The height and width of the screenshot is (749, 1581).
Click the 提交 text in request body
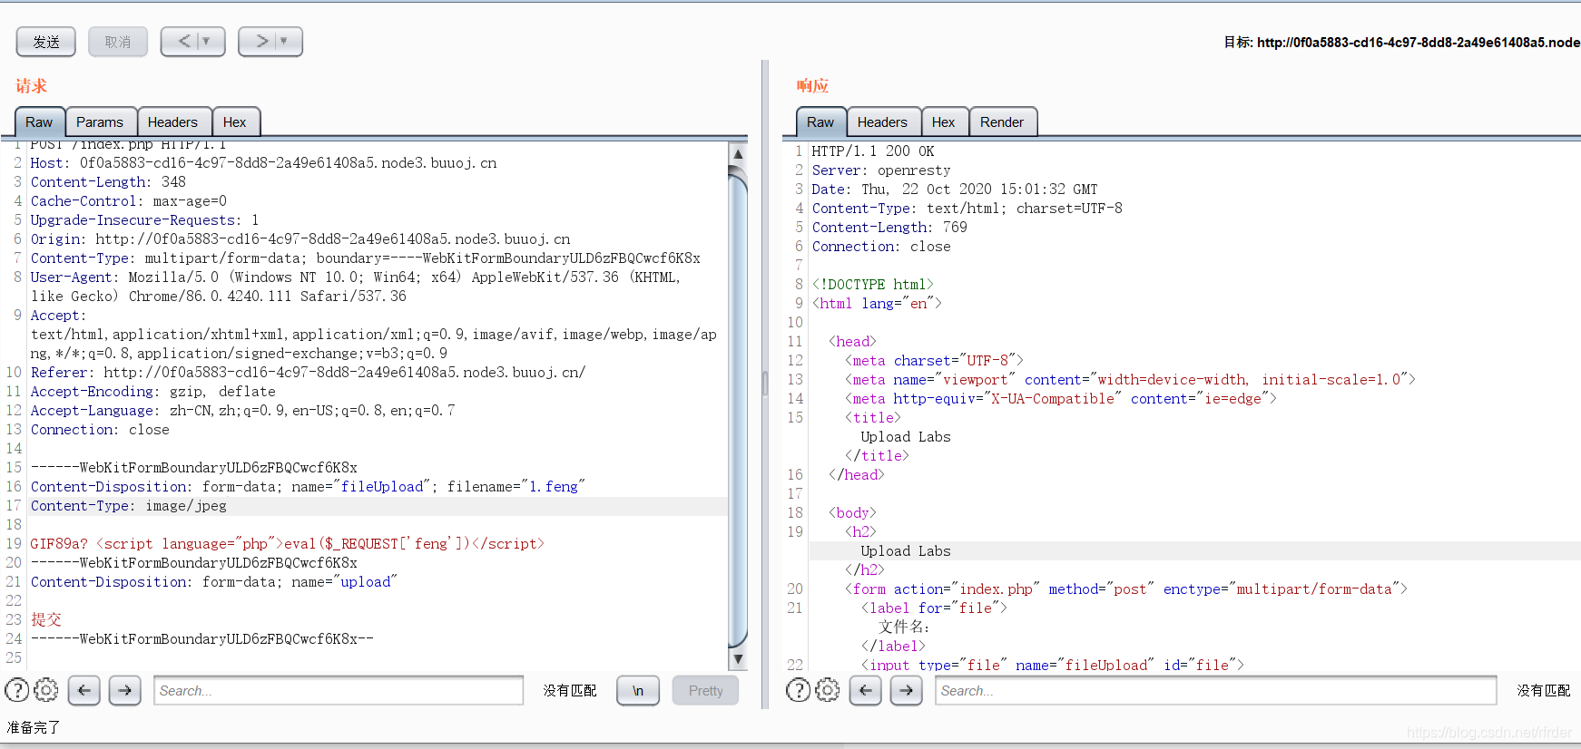[x=46, y=620]
